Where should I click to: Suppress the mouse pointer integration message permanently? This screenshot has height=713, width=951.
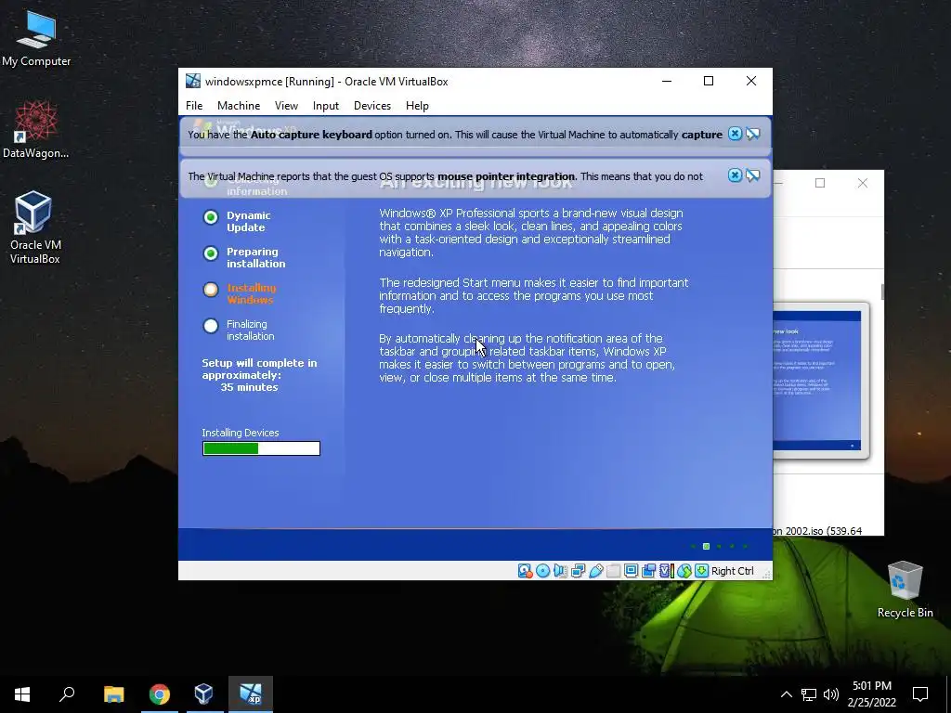click(752, 175)
